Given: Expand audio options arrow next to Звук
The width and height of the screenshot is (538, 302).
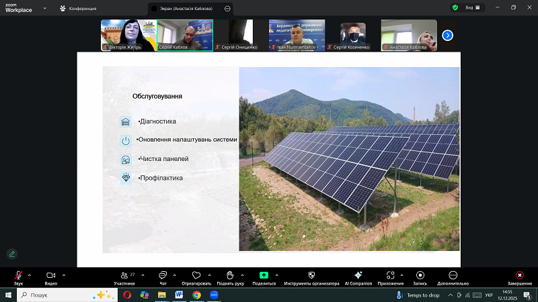Looking at the screenshot, I should 29,274.
